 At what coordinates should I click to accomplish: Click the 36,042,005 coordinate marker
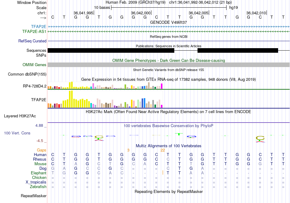[198, 13]
